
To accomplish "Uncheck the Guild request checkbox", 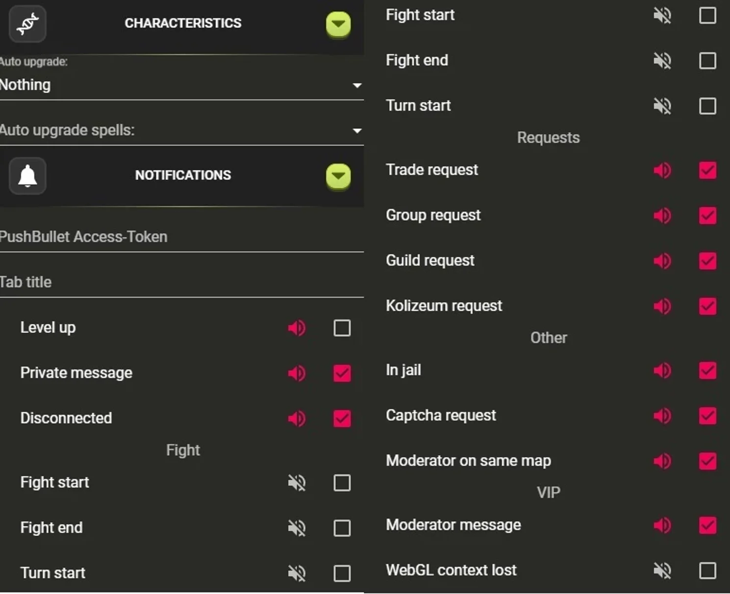I will point(707,261).
